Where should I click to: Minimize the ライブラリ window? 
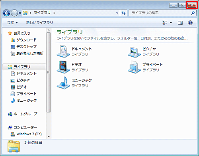174,5
